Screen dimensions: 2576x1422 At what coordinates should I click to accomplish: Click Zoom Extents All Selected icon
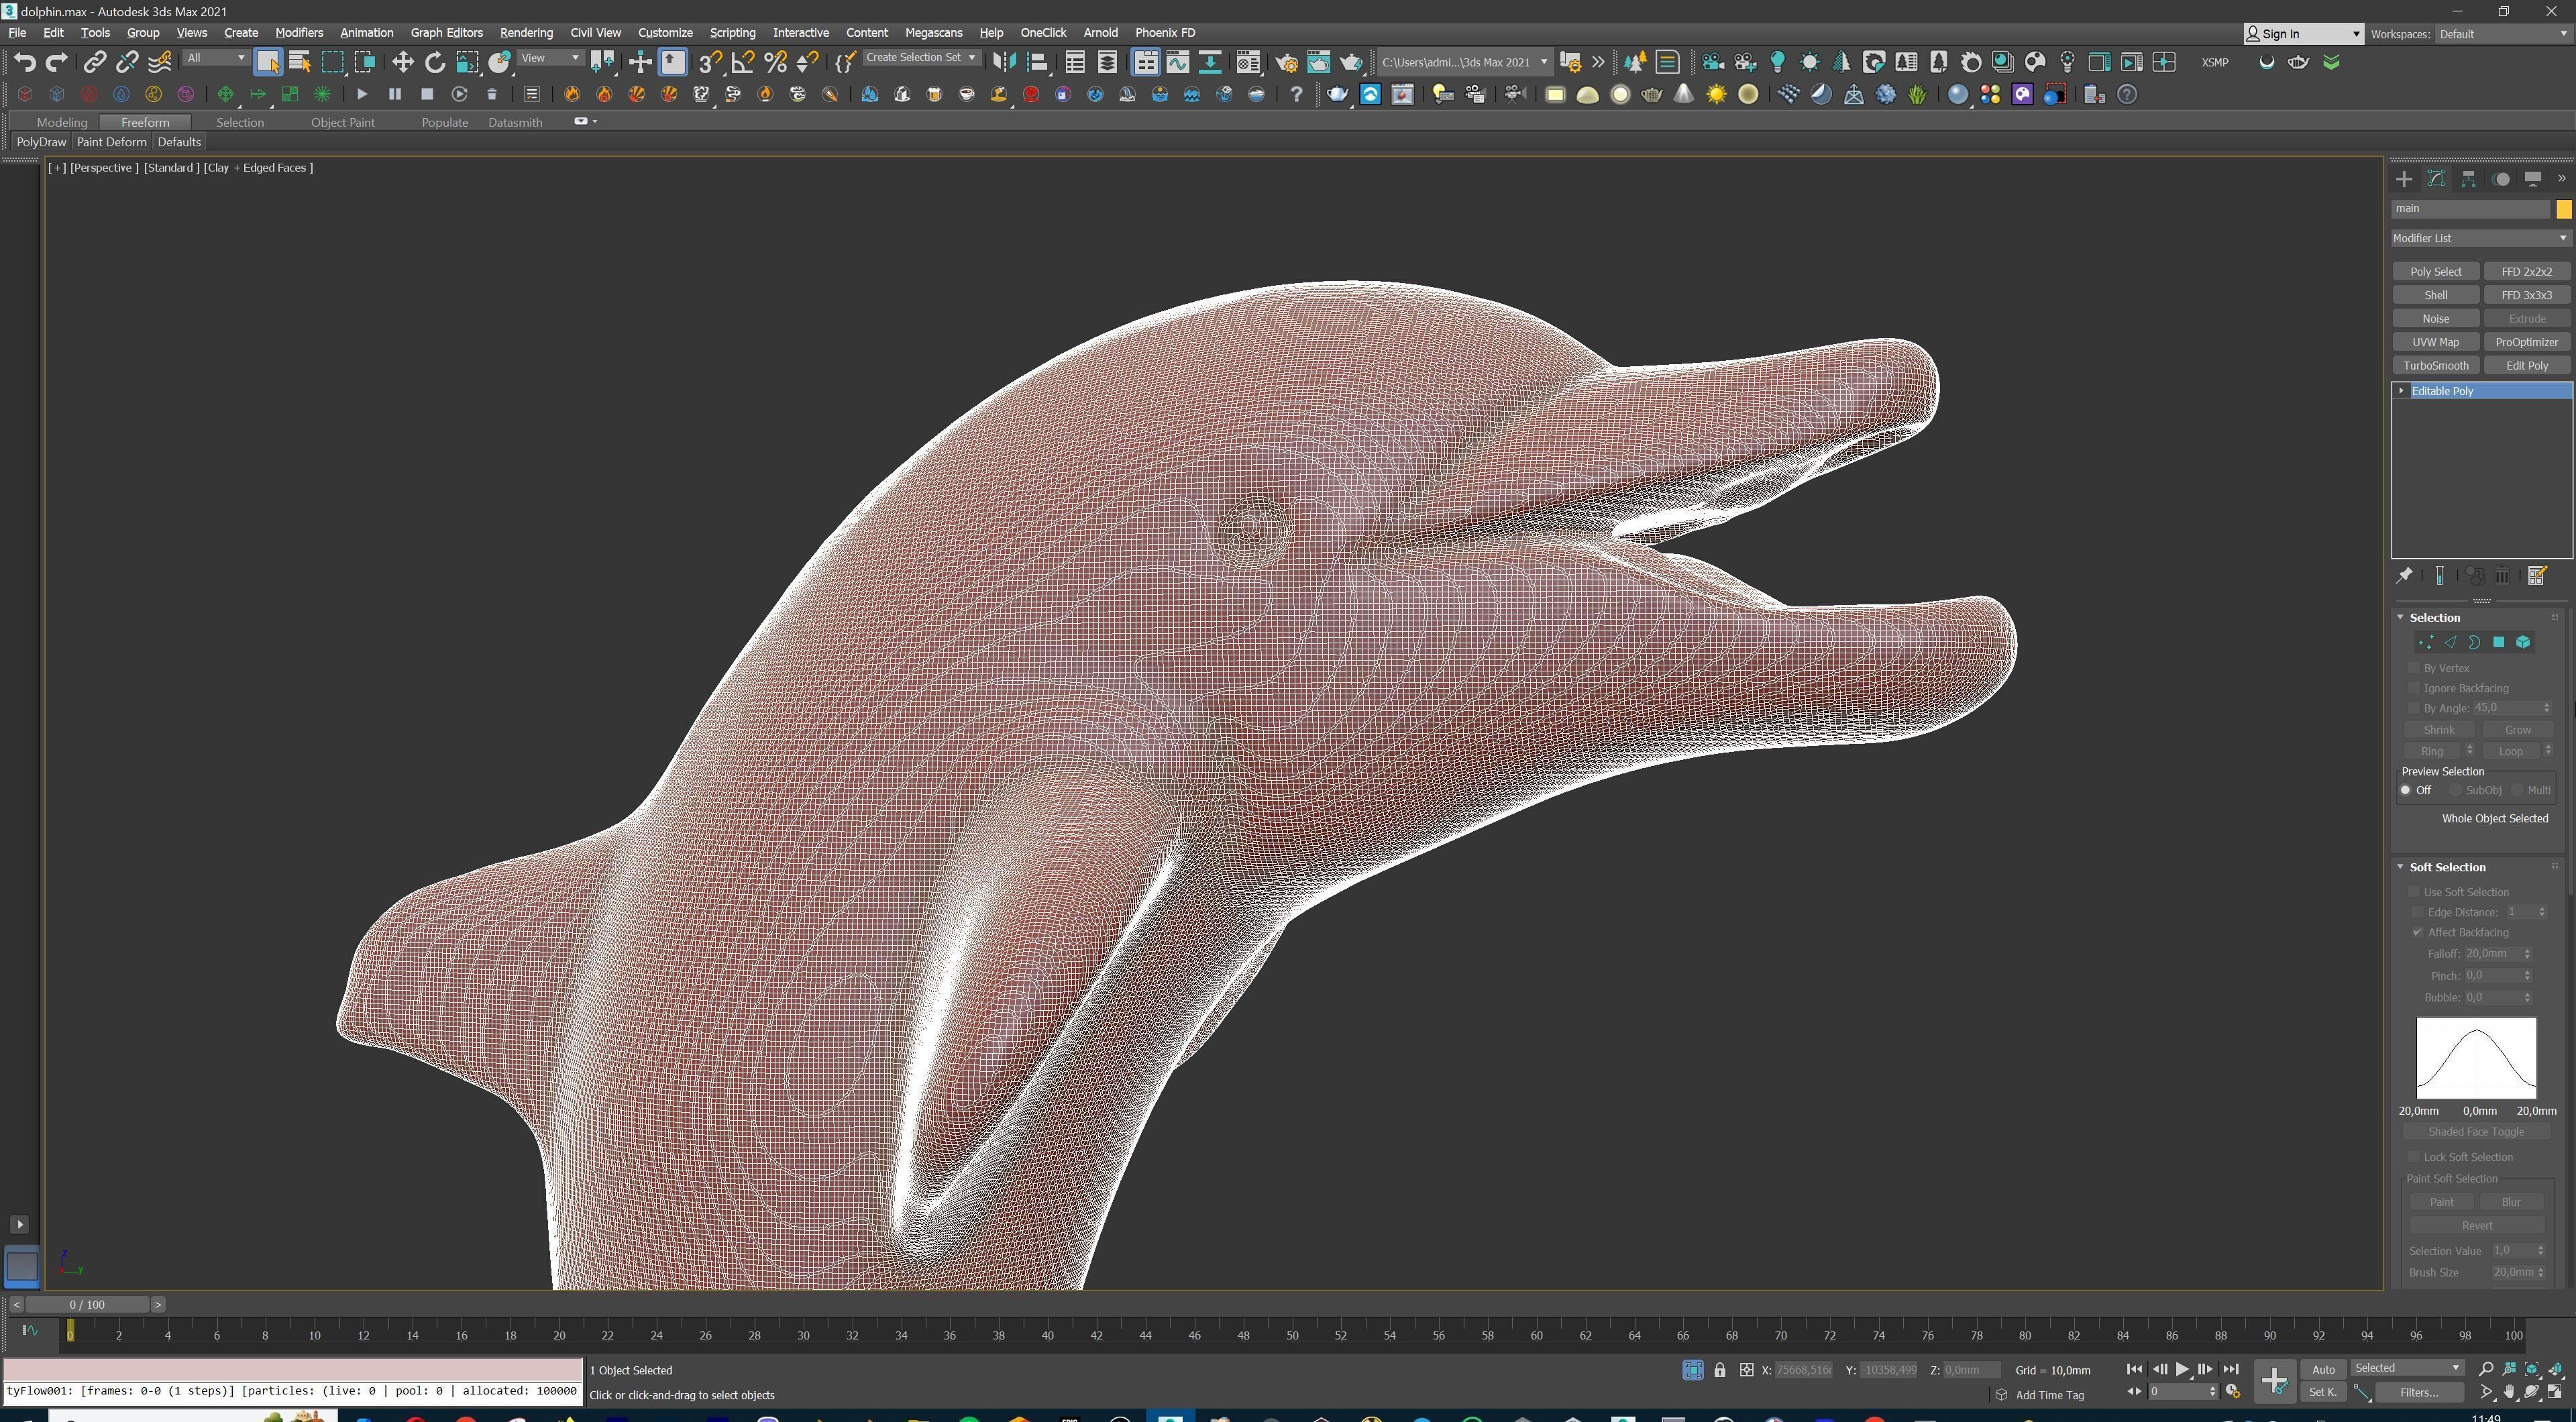(x=2532, y=1369)
